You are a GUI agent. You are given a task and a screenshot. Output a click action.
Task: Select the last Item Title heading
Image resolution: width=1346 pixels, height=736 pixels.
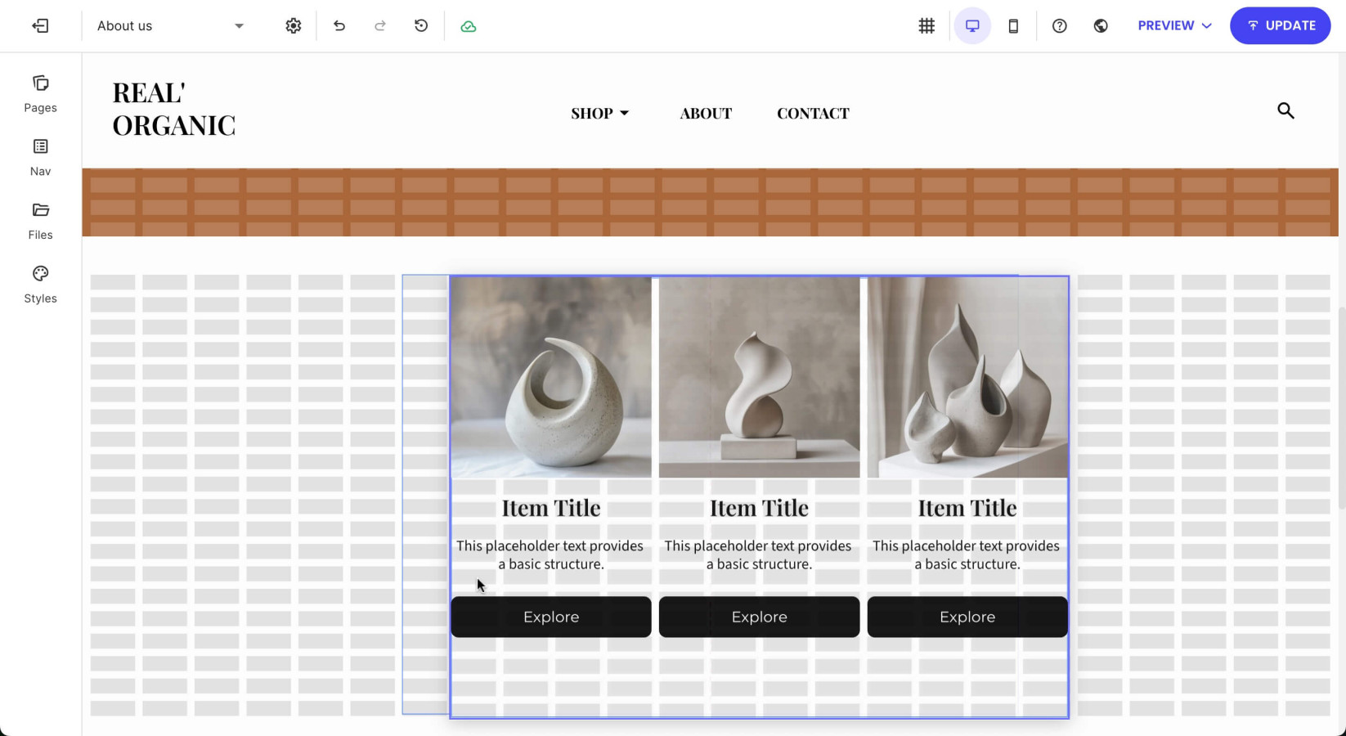(x=967, y=508)
